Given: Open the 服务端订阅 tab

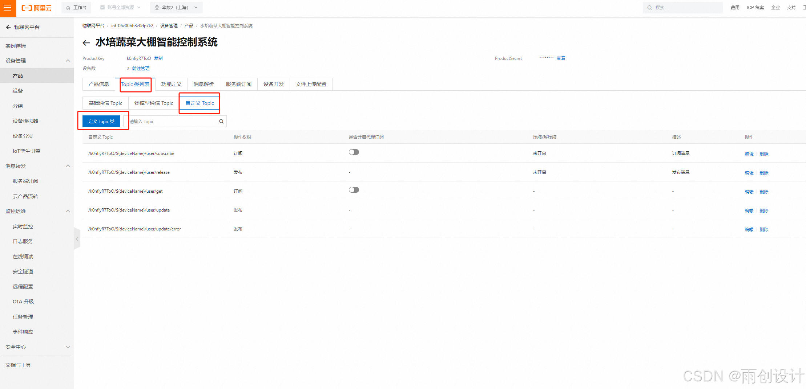Looking at the screenshot, I should click(239, 84).
